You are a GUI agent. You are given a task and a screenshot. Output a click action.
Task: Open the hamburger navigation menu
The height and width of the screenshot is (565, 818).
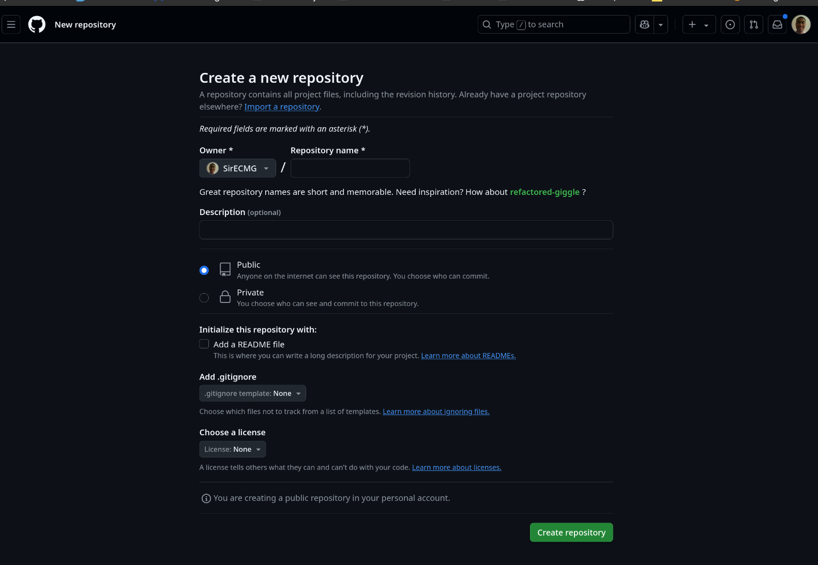click(11, 24)
